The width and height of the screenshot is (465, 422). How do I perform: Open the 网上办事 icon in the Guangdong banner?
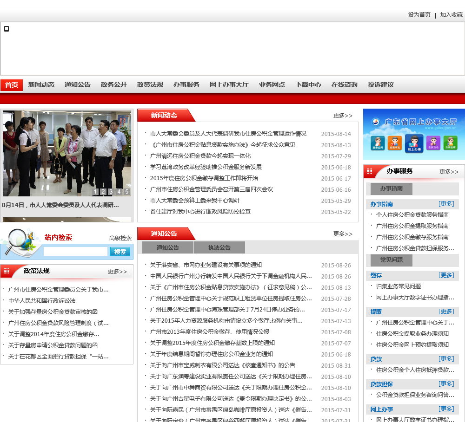point(414,143)
